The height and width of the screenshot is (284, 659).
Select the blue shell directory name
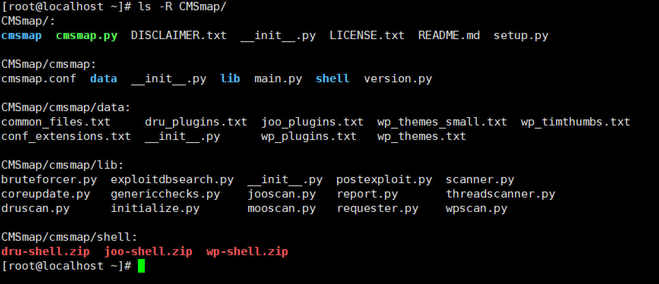click(333, 78)
